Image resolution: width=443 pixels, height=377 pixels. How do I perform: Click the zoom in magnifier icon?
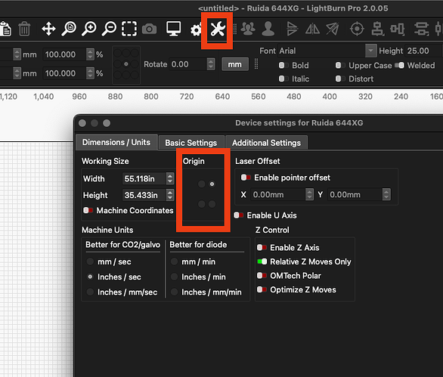click(89, 29)
